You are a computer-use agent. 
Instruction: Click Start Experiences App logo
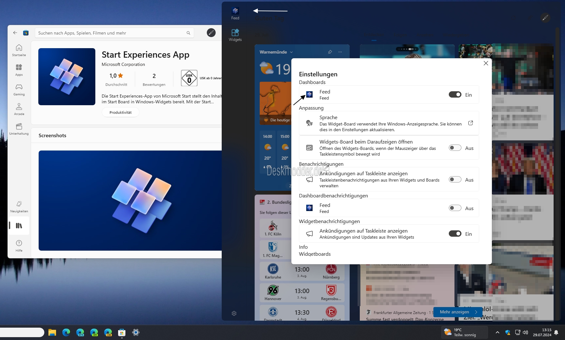click(x=67, y=77)
